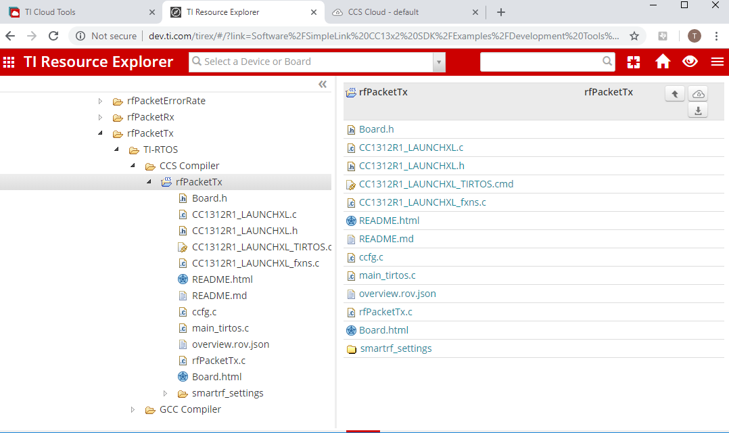Close the CCS Cloud - default tab
Viewport: 729px width, 433px height.
point(475,12)
